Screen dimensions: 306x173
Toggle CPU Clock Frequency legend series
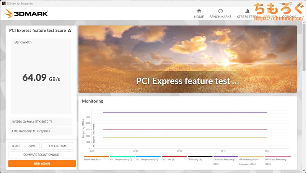coord(225,161)
